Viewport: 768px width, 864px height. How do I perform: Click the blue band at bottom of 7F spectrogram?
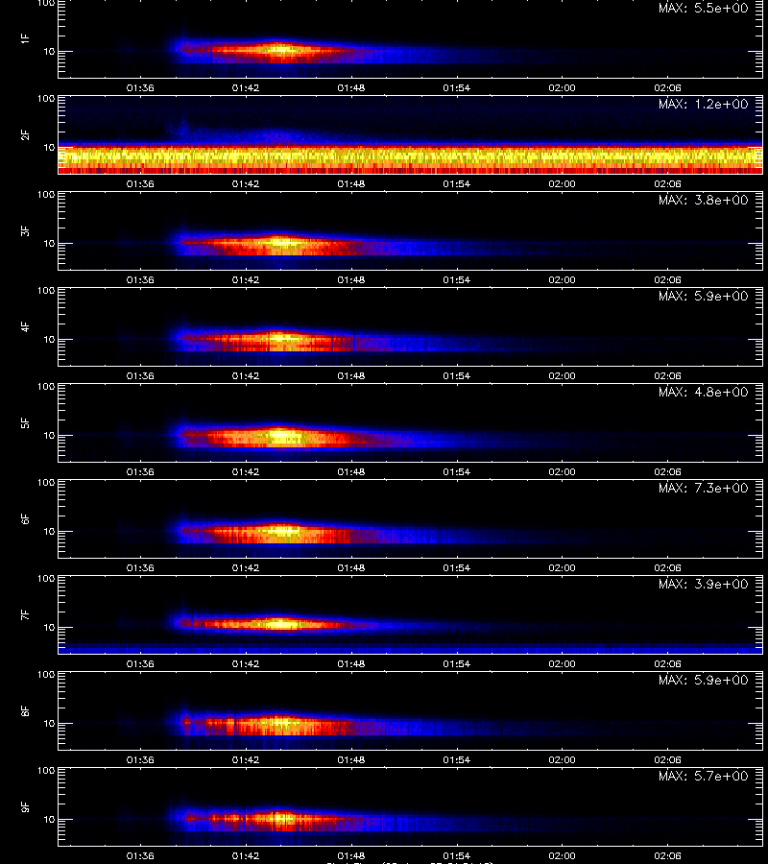[411, 648]
